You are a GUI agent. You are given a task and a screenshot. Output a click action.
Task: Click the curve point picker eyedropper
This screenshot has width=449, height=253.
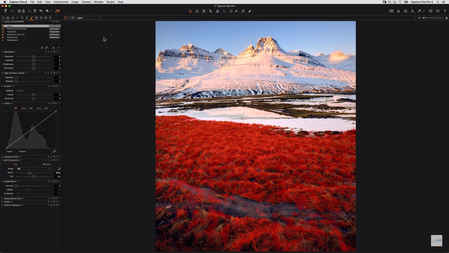pyautogui.click(x=54, y=151)
